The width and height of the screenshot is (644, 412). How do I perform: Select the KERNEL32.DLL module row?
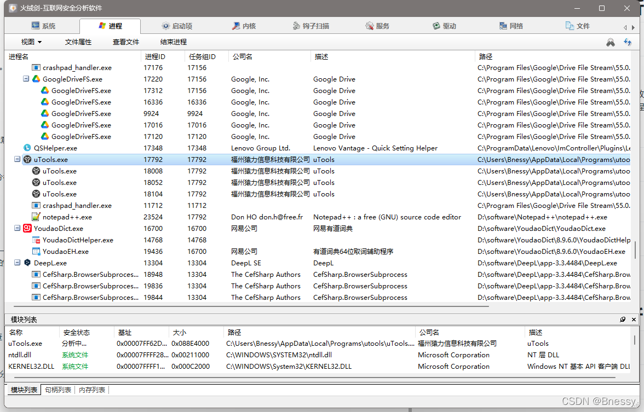[319, 367]
